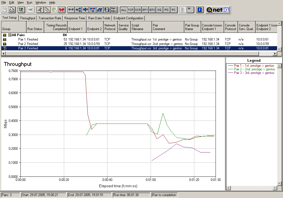This screenshot has width=283, height=198.
Task: Click the 'Ran to completion' status field
Action: (165, 195)
